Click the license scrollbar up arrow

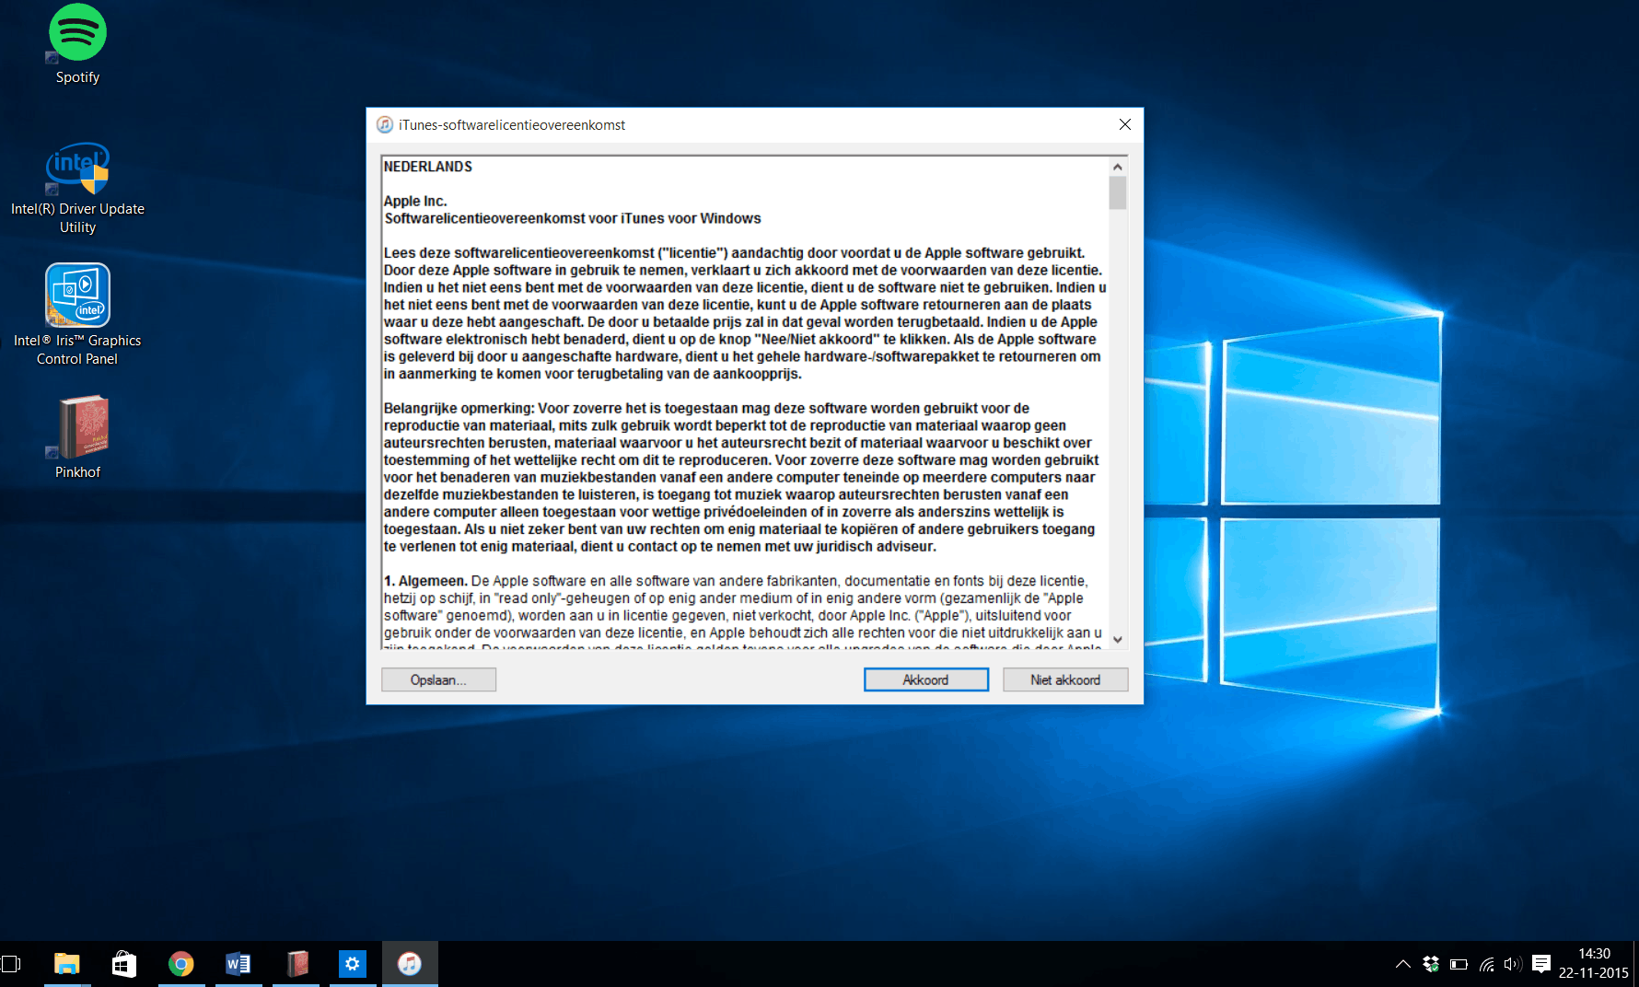pyautogui.click(x=1118, y=167)
